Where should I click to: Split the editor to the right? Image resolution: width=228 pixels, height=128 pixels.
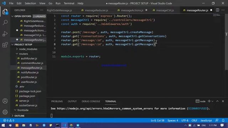(217, 10)
